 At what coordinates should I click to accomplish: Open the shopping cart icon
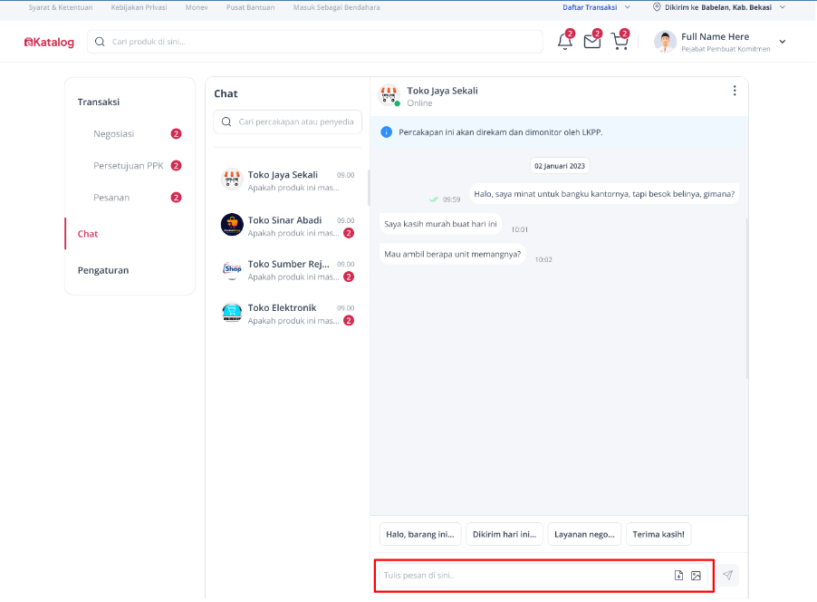pyautogui.click(x=620, y=41)
